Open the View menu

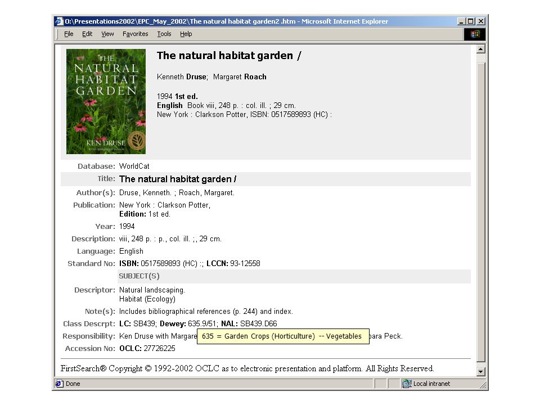tap(107, 34)
